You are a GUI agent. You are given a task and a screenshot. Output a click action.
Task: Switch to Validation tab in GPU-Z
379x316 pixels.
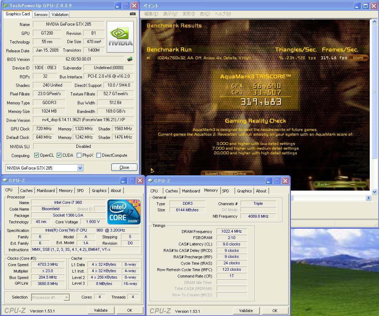click(60, 15)
